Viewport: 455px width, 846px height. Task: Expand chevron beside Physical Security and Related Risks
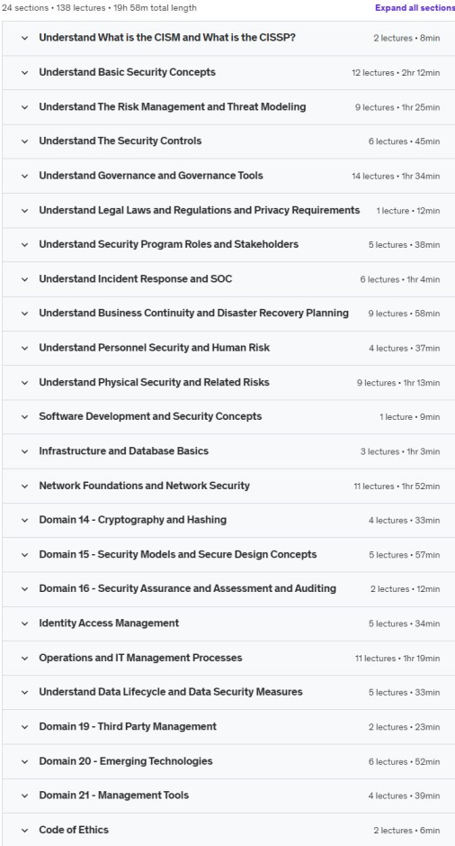coord(25,383)
